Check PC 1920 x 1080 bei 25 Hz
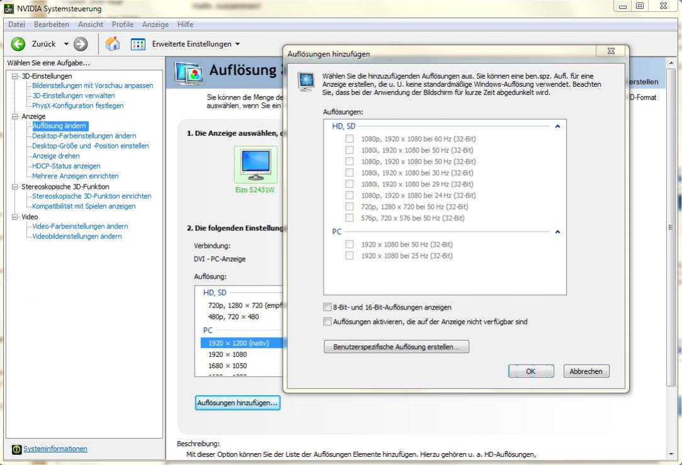This screenshot has height=465, width=682. coord(350,255)
